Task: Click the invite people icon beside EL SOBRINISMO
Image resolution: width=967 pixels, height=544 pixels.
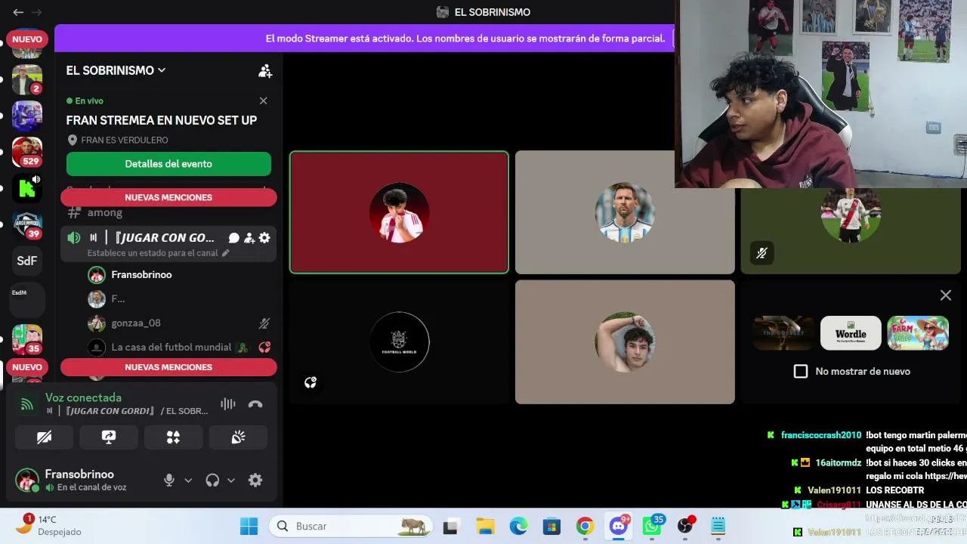Action: coord(265,71)
